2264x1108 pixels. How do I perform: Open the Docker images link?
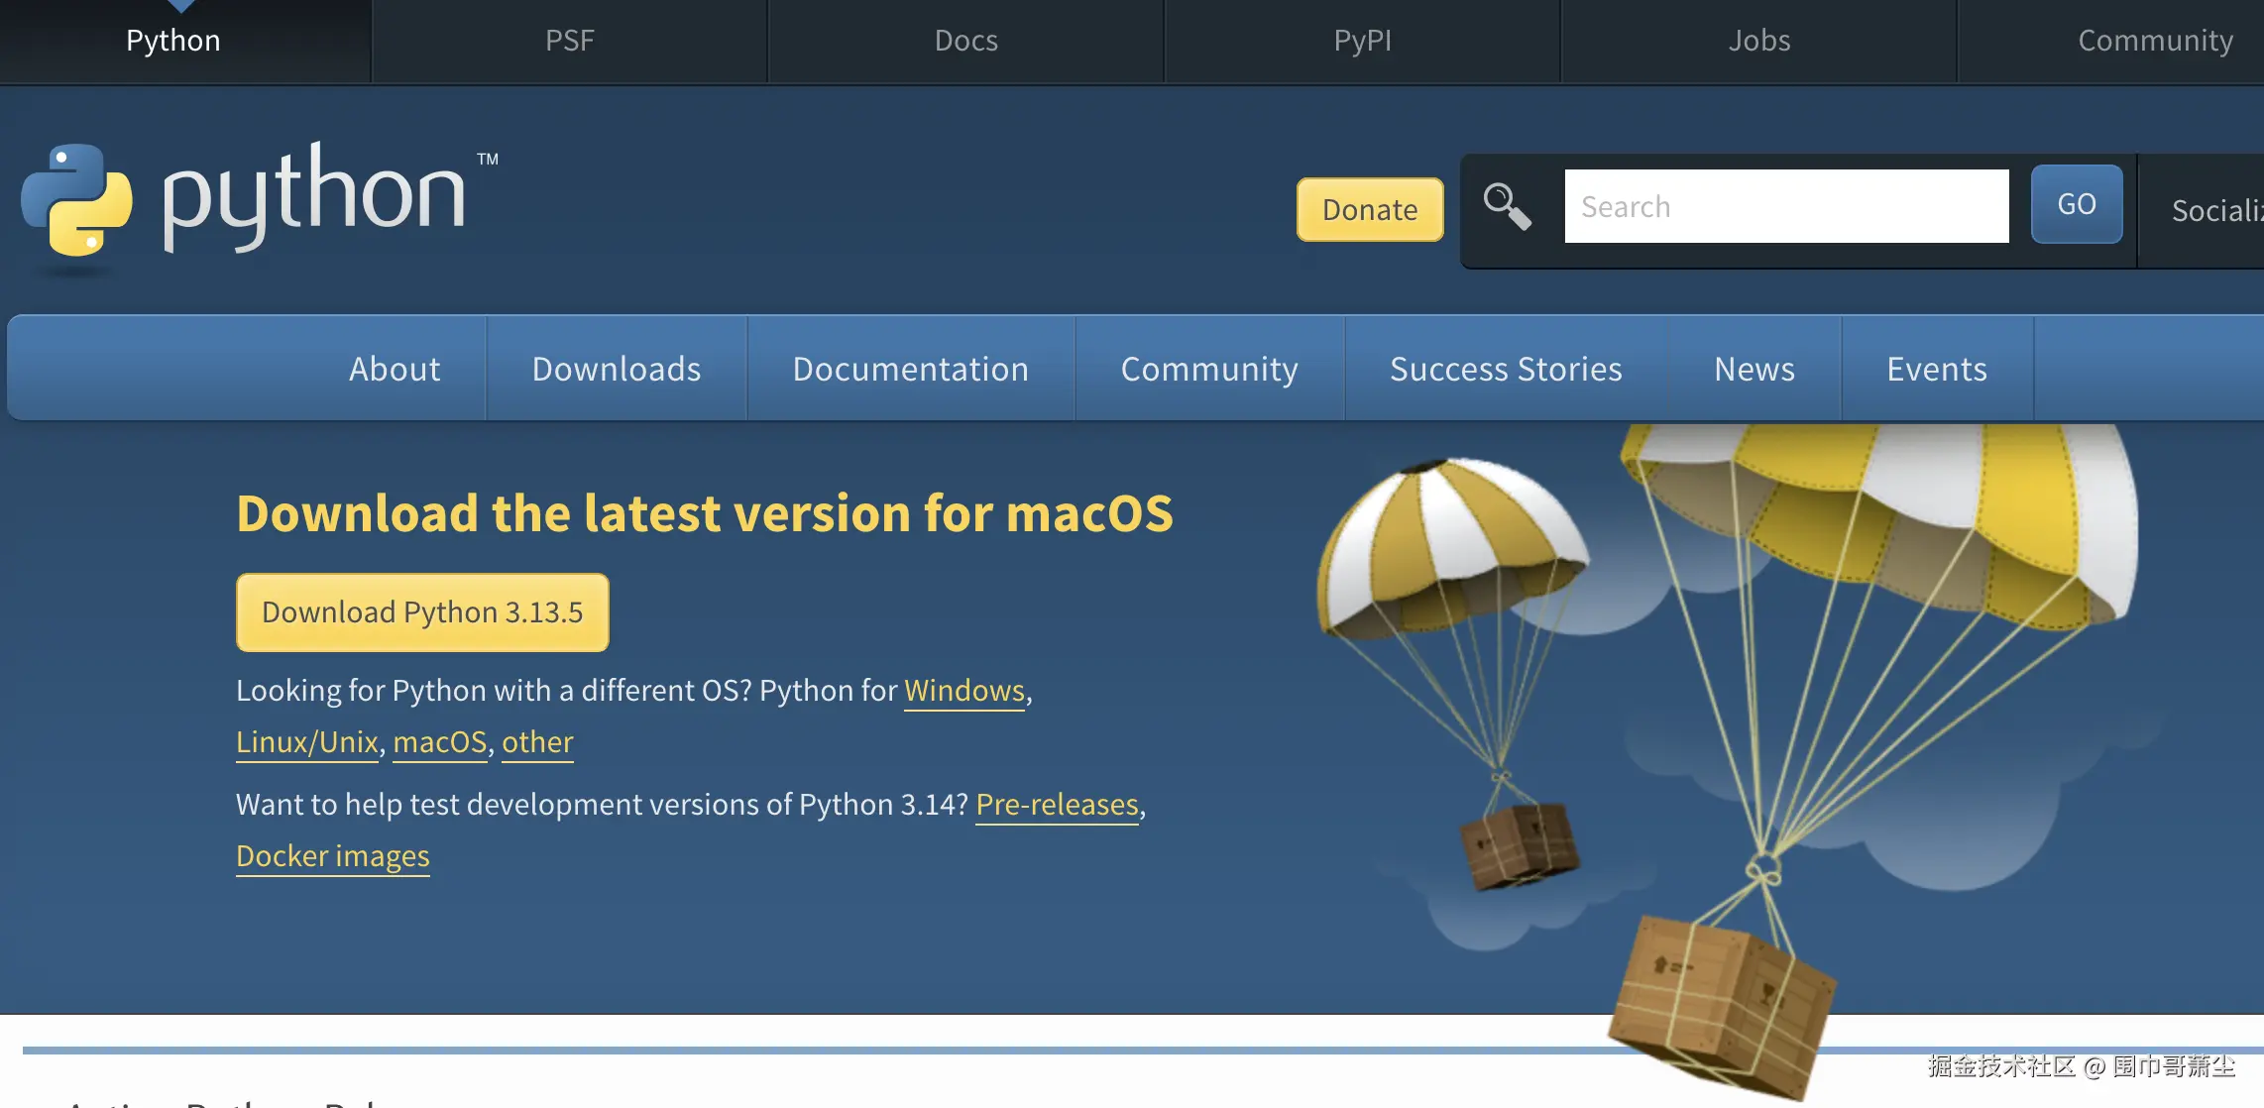click(x=333, y=856)
